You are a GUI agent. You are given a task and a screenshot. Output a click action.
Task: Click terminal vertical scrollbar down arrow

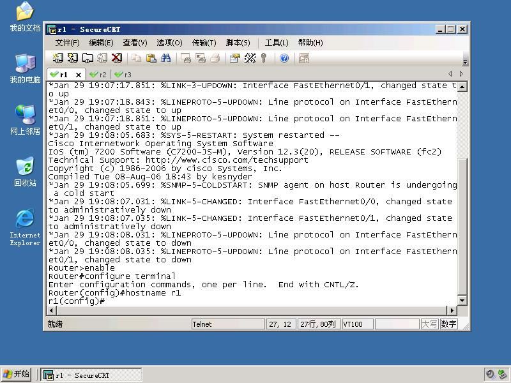pyautogui.click(x=462, y=300)
